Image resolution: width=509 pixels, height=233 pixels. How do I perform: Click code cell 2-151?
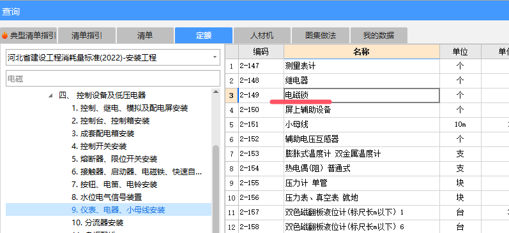point(261,125)
